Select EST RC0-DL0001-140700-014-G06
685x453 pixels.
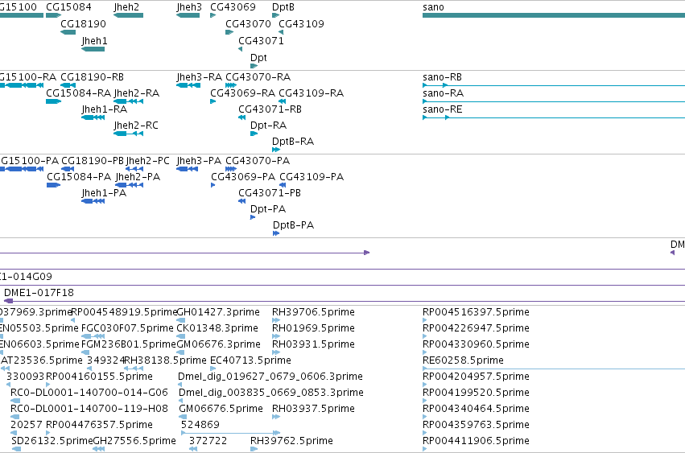tap(89, 393)
